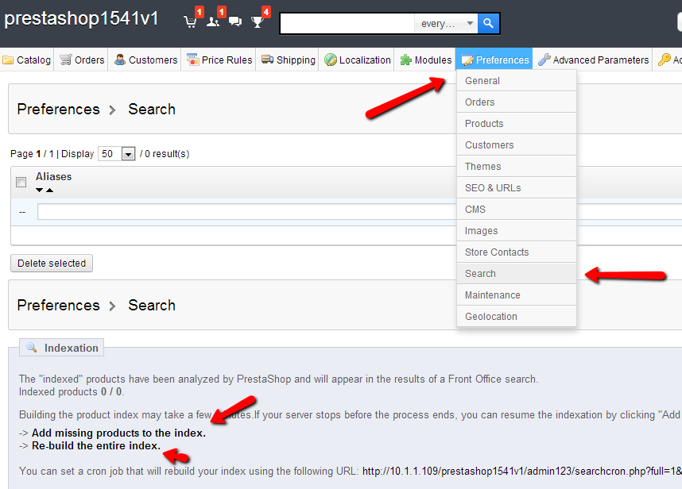This screenshot has height=489, width=682.
Task: Click the Modules puzzle piece icon
Action: point(406,60)
